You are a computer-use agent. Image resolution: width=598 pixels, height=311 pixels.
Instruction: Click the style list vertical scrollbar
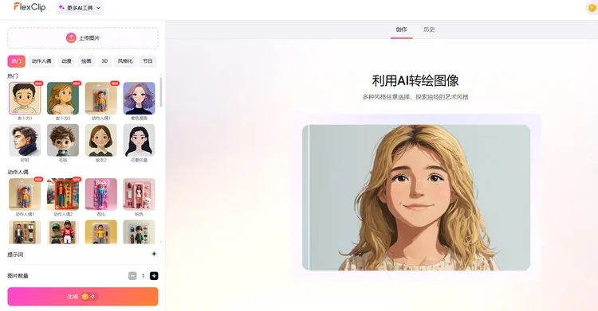(x=161, y=92)
